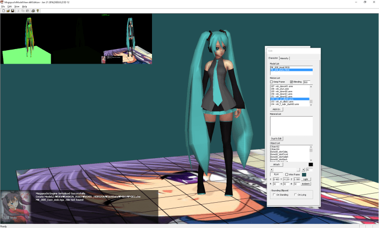Select motion 194 in the Motion List
The image size is (379, 228).
[x=290, y=104]
